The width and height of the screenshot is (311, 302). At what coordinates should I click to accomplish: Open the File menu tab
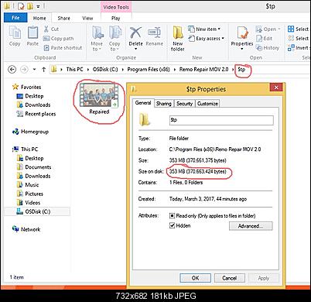pos(15,18)
